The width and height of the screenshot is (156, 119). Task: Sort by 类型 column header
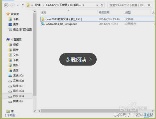[x=128, y=12]
